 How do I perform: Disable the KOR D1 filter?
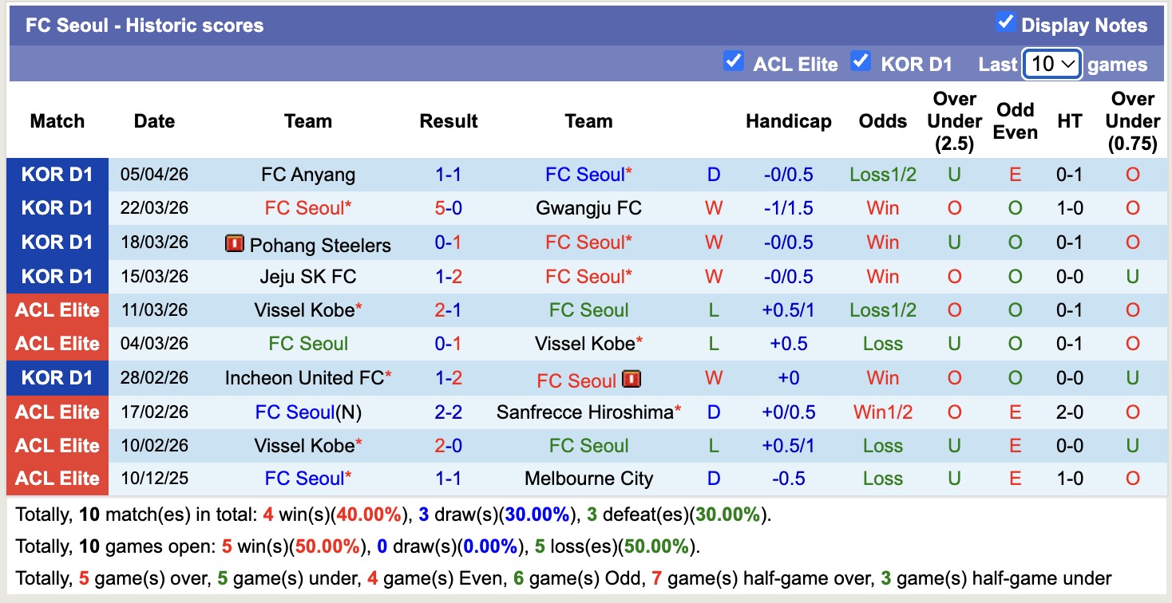pos(861,61)
